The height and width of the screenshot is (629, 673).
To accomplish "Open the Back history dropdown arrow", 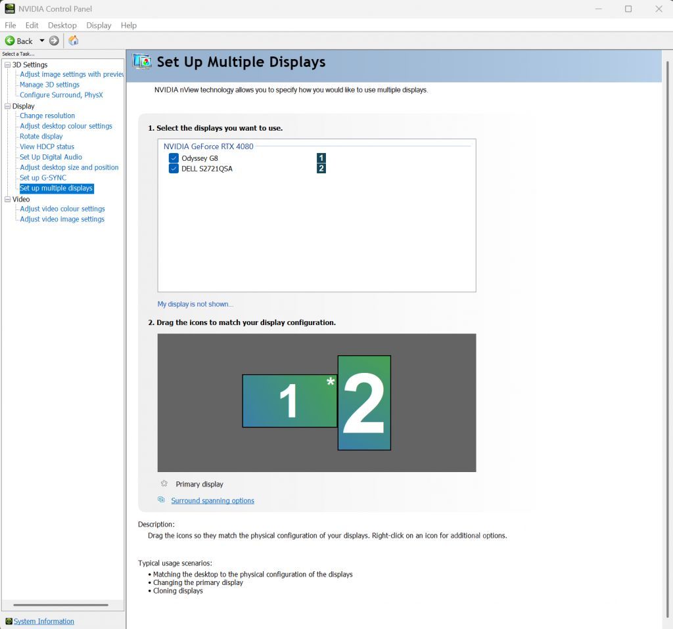I will click(x=42, y=41).
